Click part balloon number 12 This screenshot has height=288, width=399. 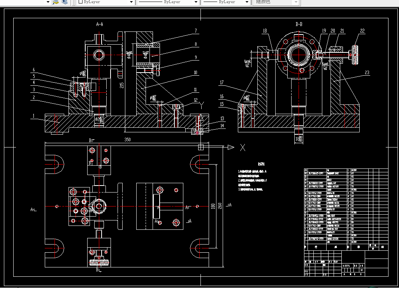coord(196,100)
